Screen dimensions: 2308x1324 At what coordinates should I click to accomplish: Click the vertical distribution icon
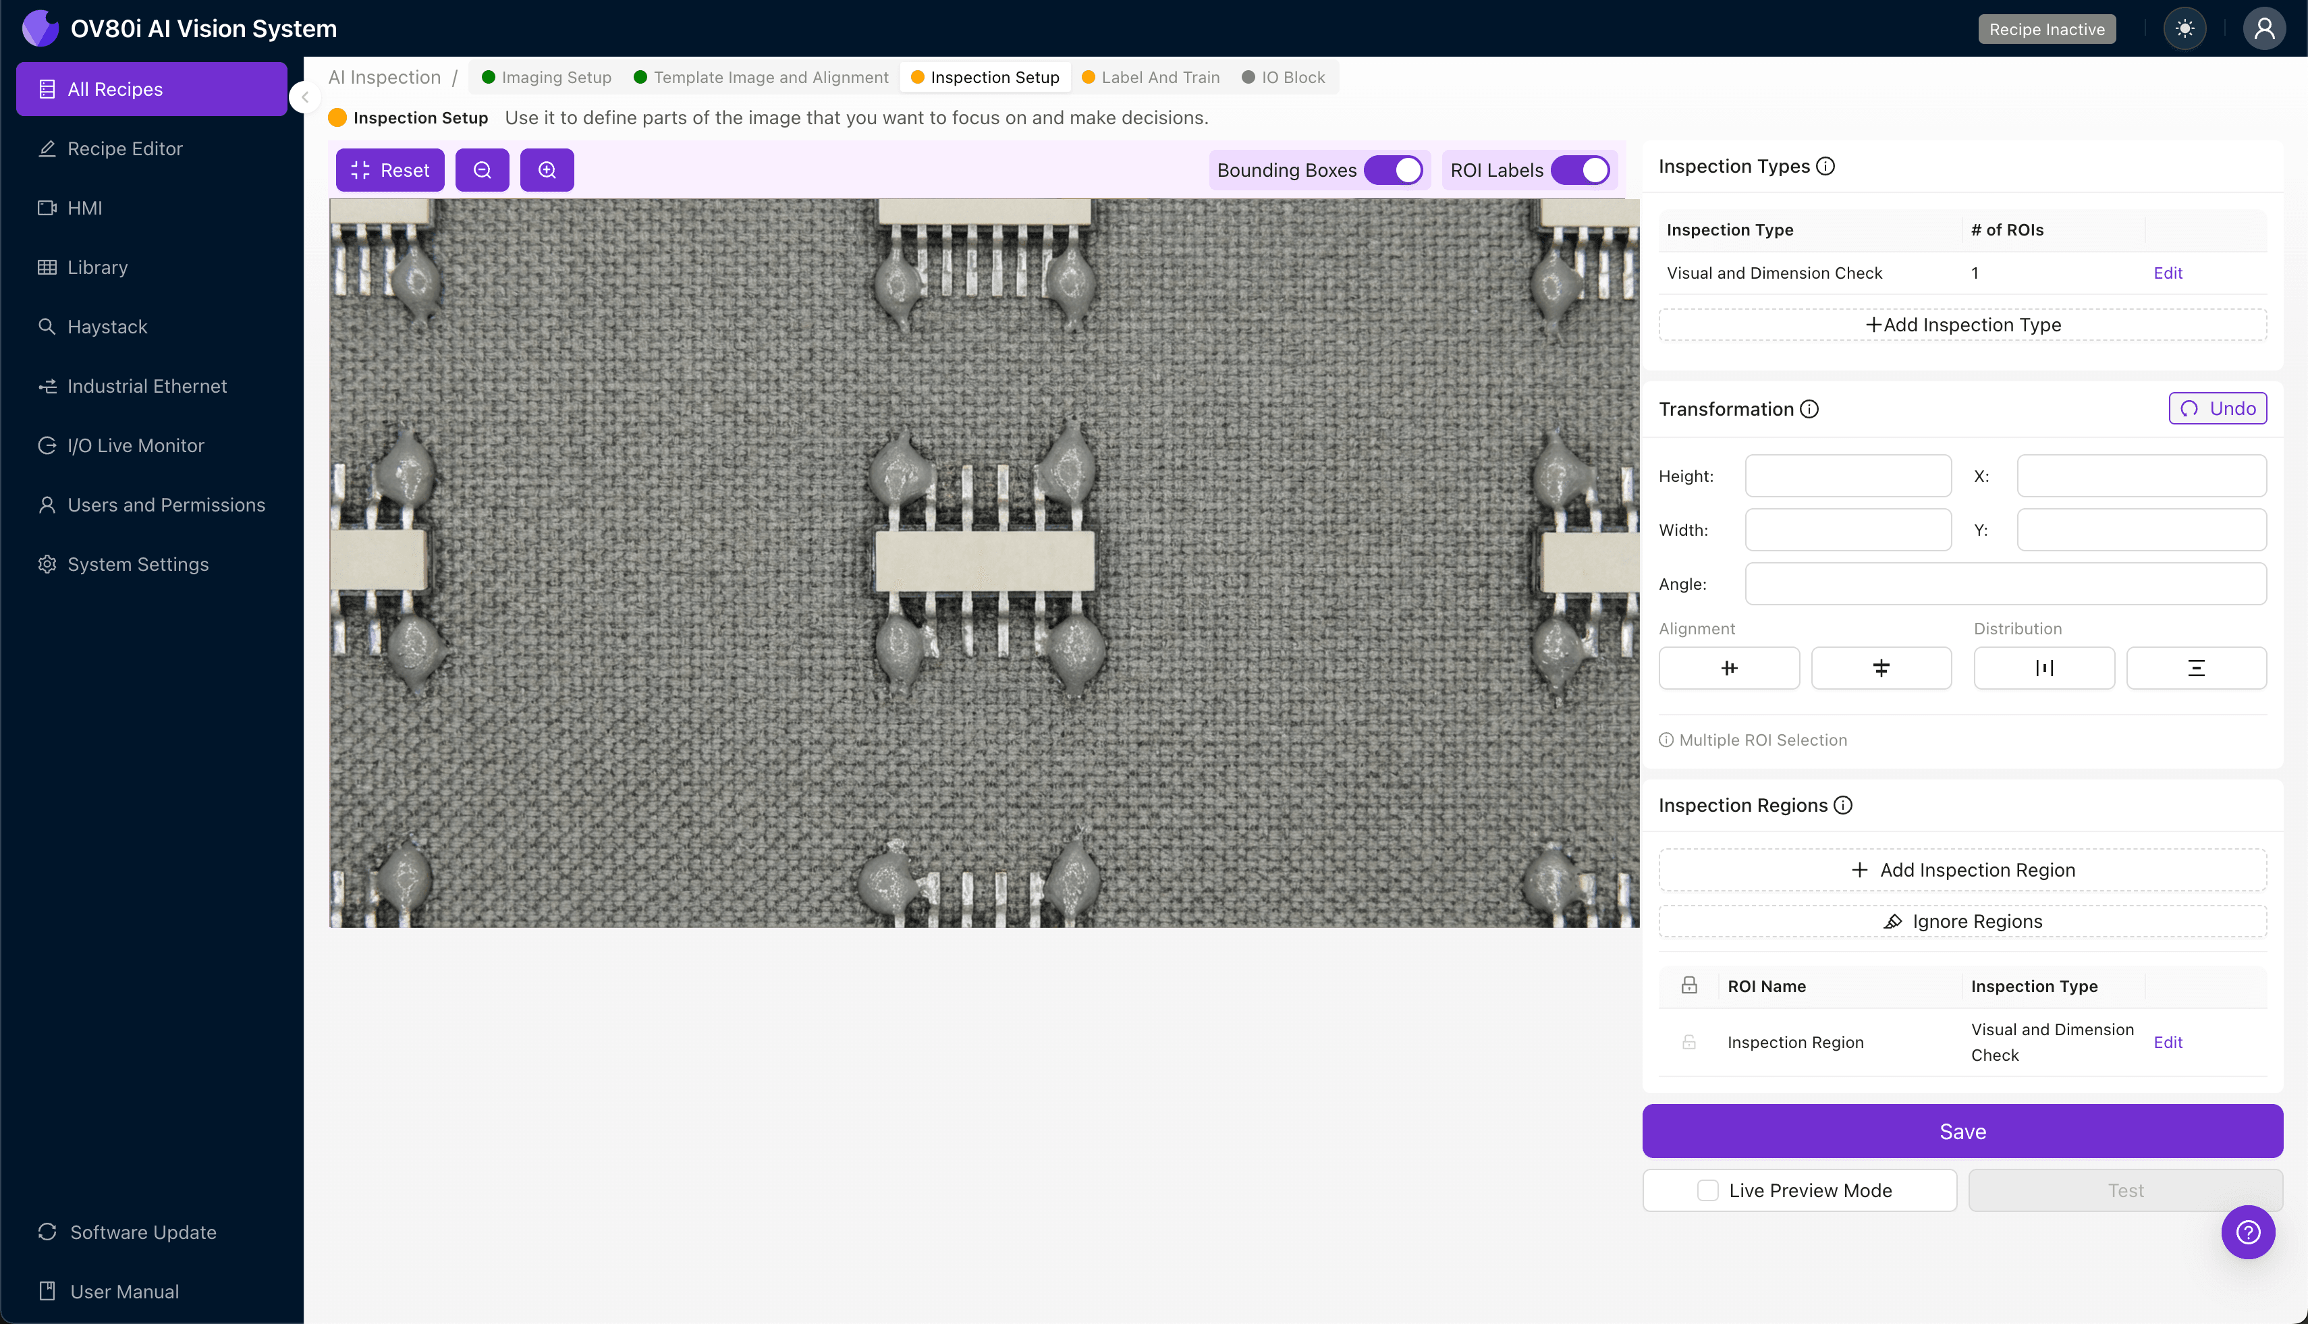2195,668
